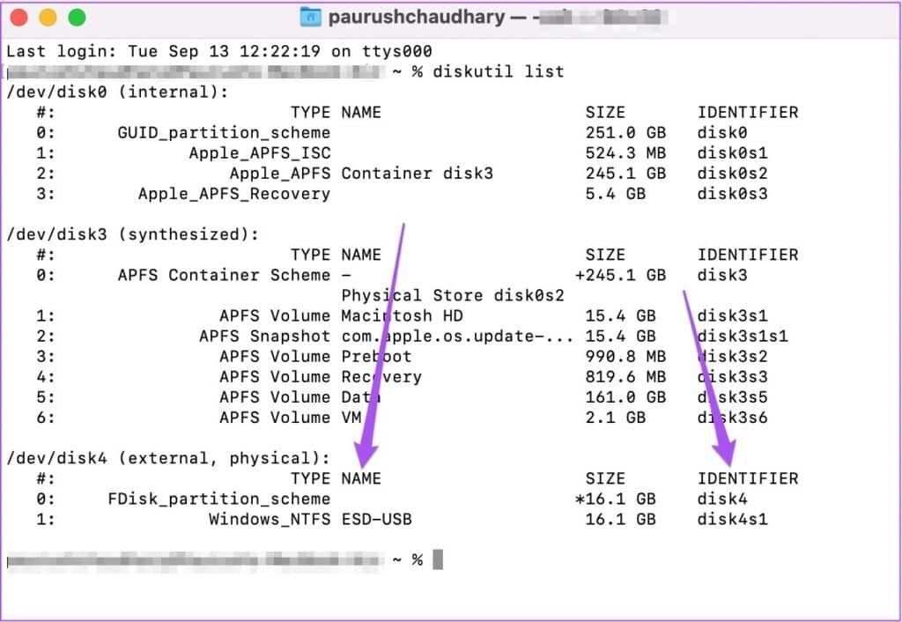
Task: Click 'Physical Store disk0s2' text
Action: (453, 295)
